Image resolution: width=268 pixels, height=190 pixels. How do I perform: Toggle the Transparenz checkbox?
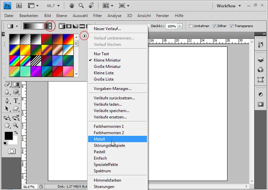coord(231,26)
